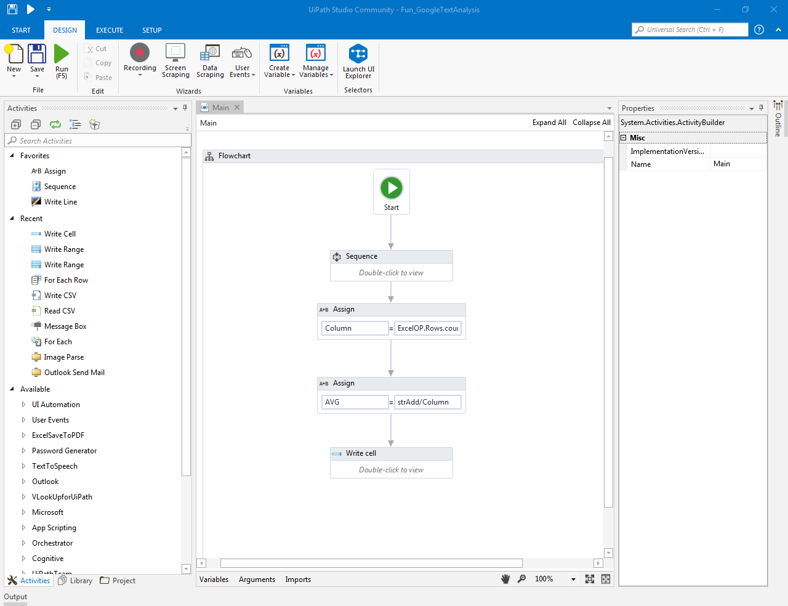The image size is (788, 606).
Task: Click quick-access run icon in title bar
Action: 31,9
